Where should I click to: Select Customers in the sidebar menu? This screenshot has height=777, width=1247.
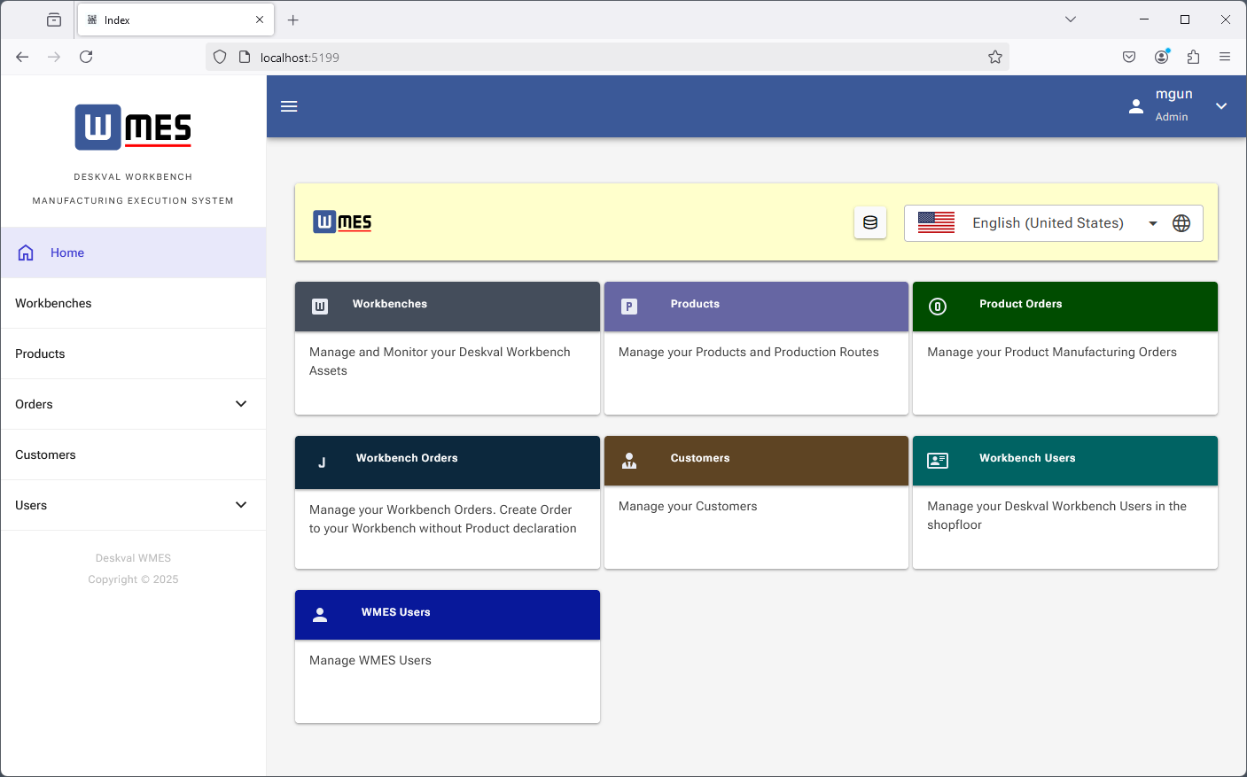(x=45, y=455)
